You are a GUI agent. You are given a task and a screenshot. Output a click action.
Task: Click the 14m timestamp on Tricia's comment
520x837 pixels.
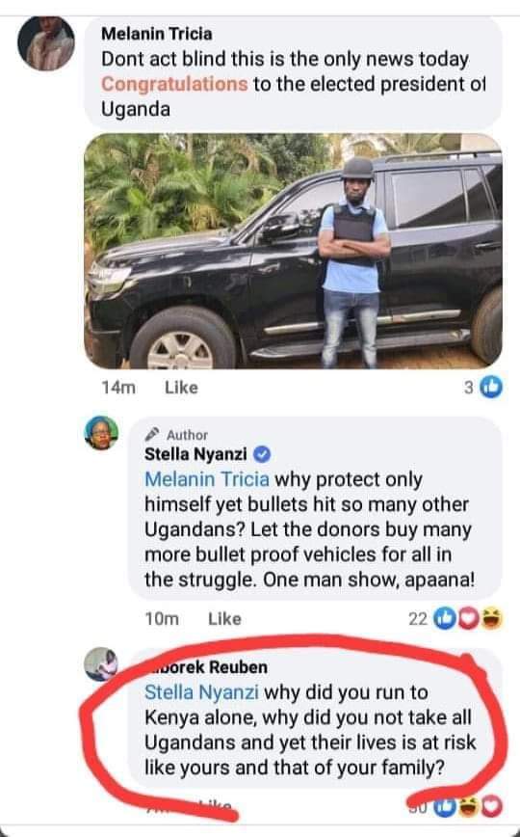[x=118, y=388]
